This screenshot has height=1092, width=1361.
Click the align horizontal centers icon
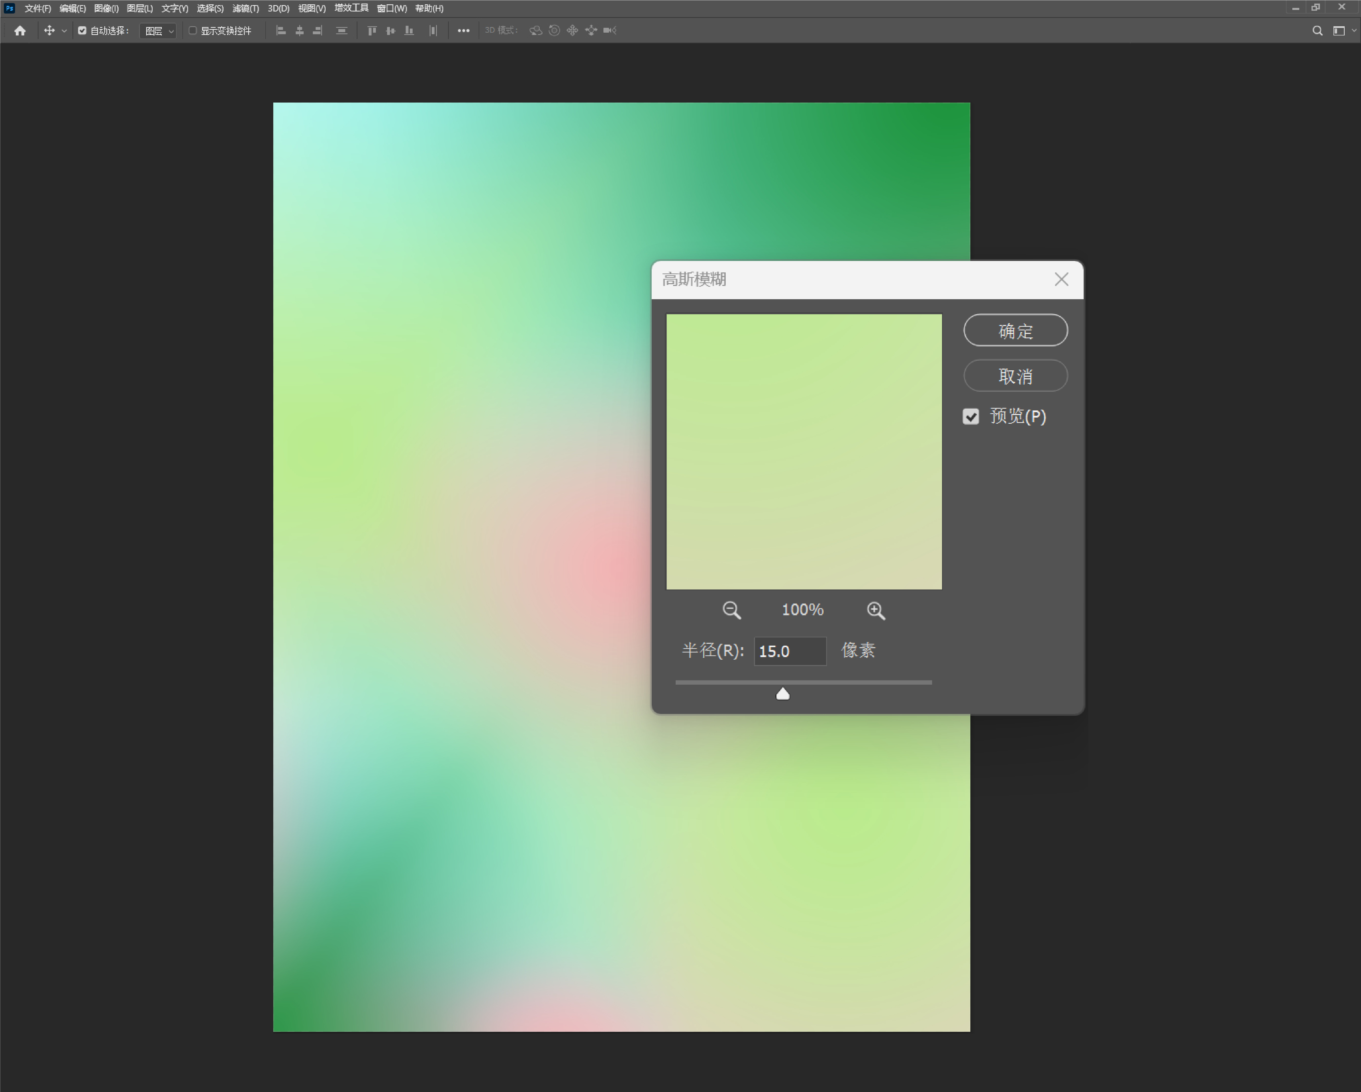[x=300, y=30]
